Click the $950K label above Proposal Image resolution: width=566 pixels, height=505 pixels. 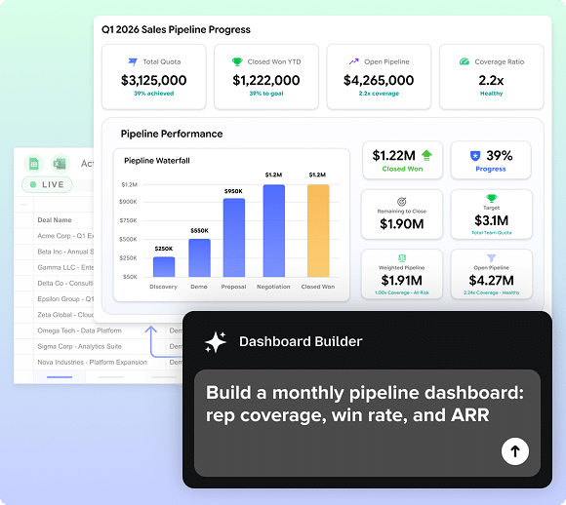click(x=233, y=191)
